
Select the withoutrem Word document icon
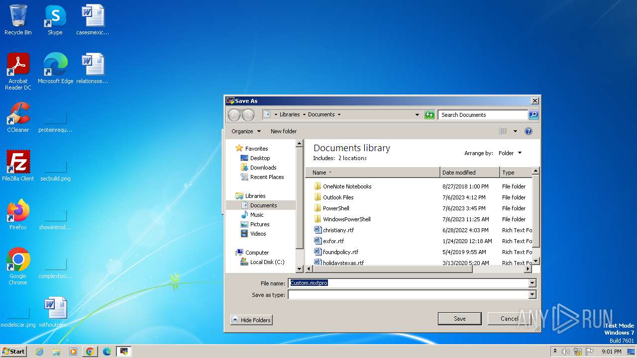pos(55,312)
